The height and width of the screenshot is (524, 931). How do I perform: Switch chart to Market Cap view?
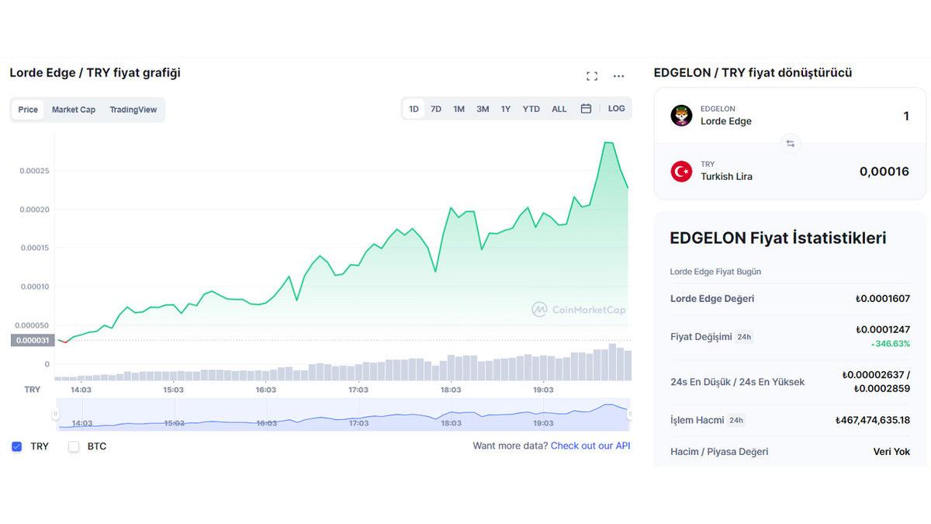pos(74,109)
